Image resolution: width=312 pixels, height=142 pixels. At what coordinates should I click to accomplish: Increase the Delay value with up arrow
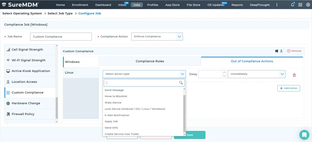click(225, 72)
